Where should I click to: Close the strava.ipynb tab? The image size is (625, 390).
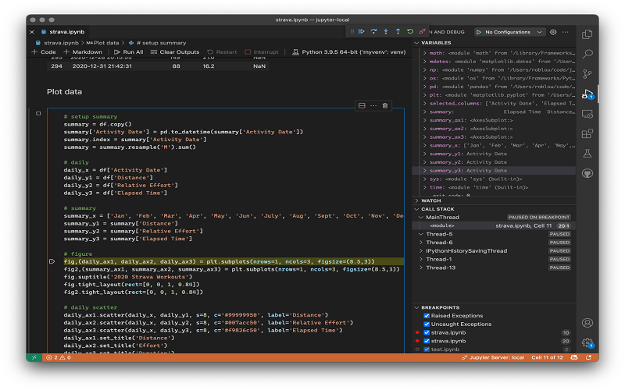point(32,32)
